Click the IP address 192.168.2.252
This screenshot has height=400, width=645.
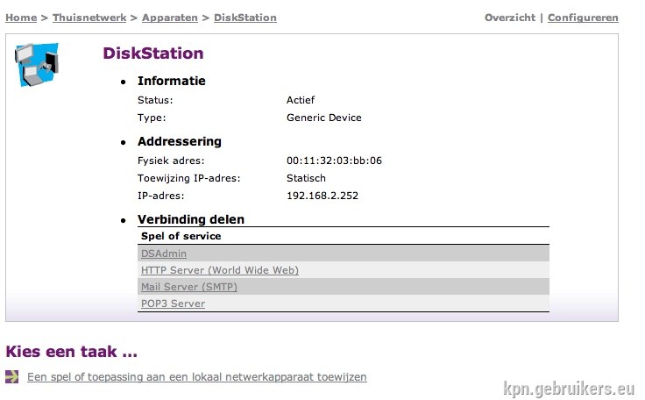(322, 196)
